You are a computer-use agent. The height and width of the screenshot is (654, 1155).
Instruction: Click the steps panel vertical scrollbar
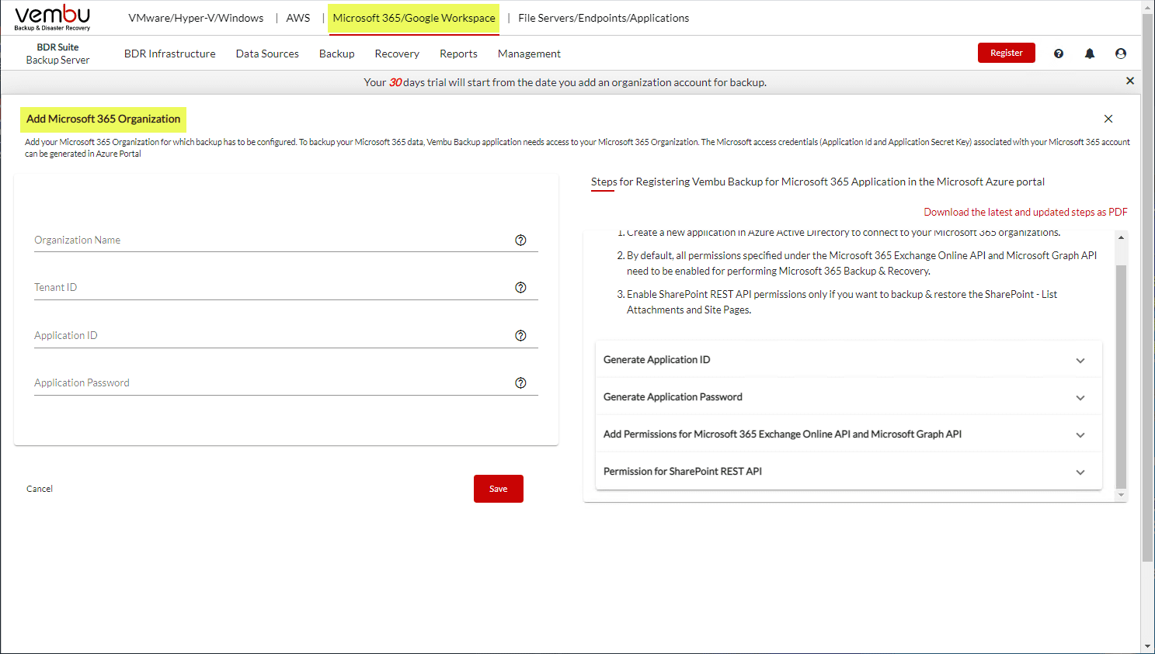coord(1120,376)
